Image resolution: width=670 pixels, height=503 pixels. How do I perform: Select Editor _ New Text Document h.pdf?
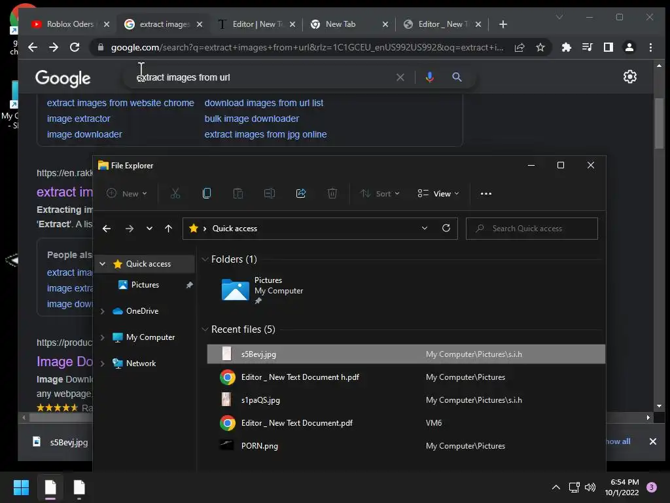pos(406,377)
